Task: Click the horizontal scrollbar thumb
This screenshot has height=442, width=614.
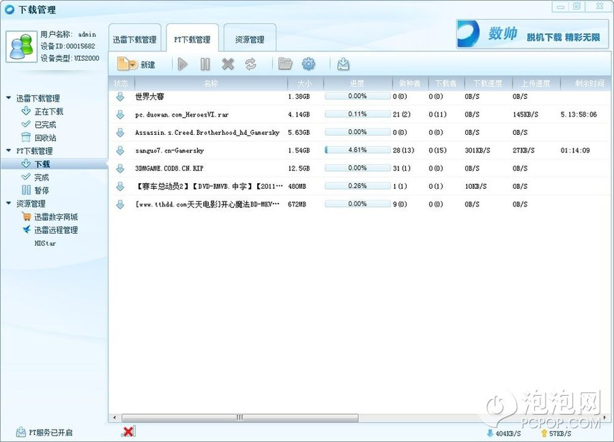Action: [x=240, y=417]
